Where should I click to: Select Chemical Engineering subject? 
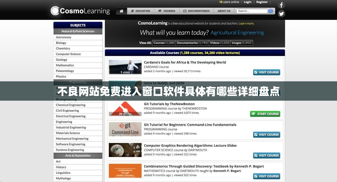click(78, 105)
